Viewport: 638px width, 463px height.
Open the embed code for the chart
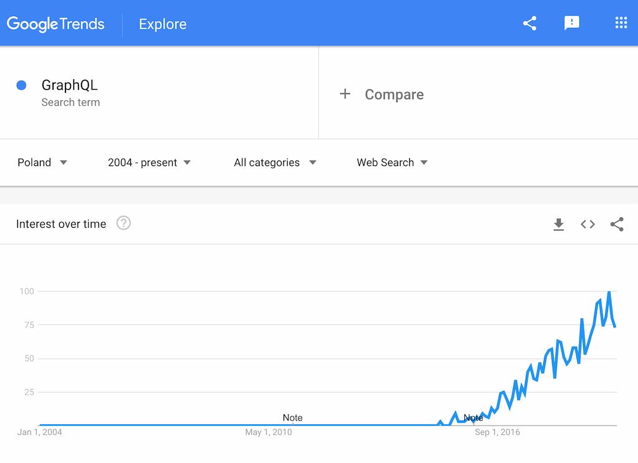coord(588,224)
